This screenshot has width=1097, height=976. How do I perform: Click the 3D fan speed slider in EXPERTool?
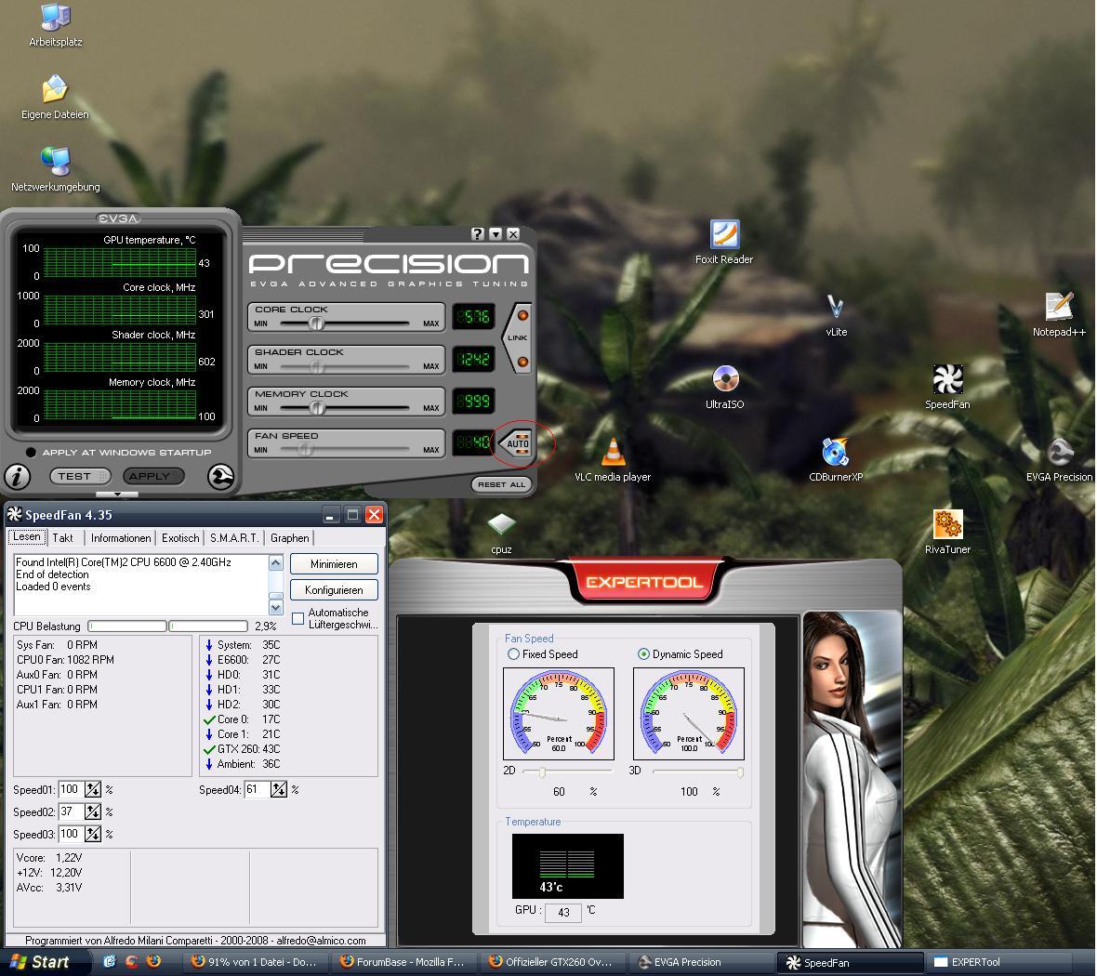coord(740,772)
